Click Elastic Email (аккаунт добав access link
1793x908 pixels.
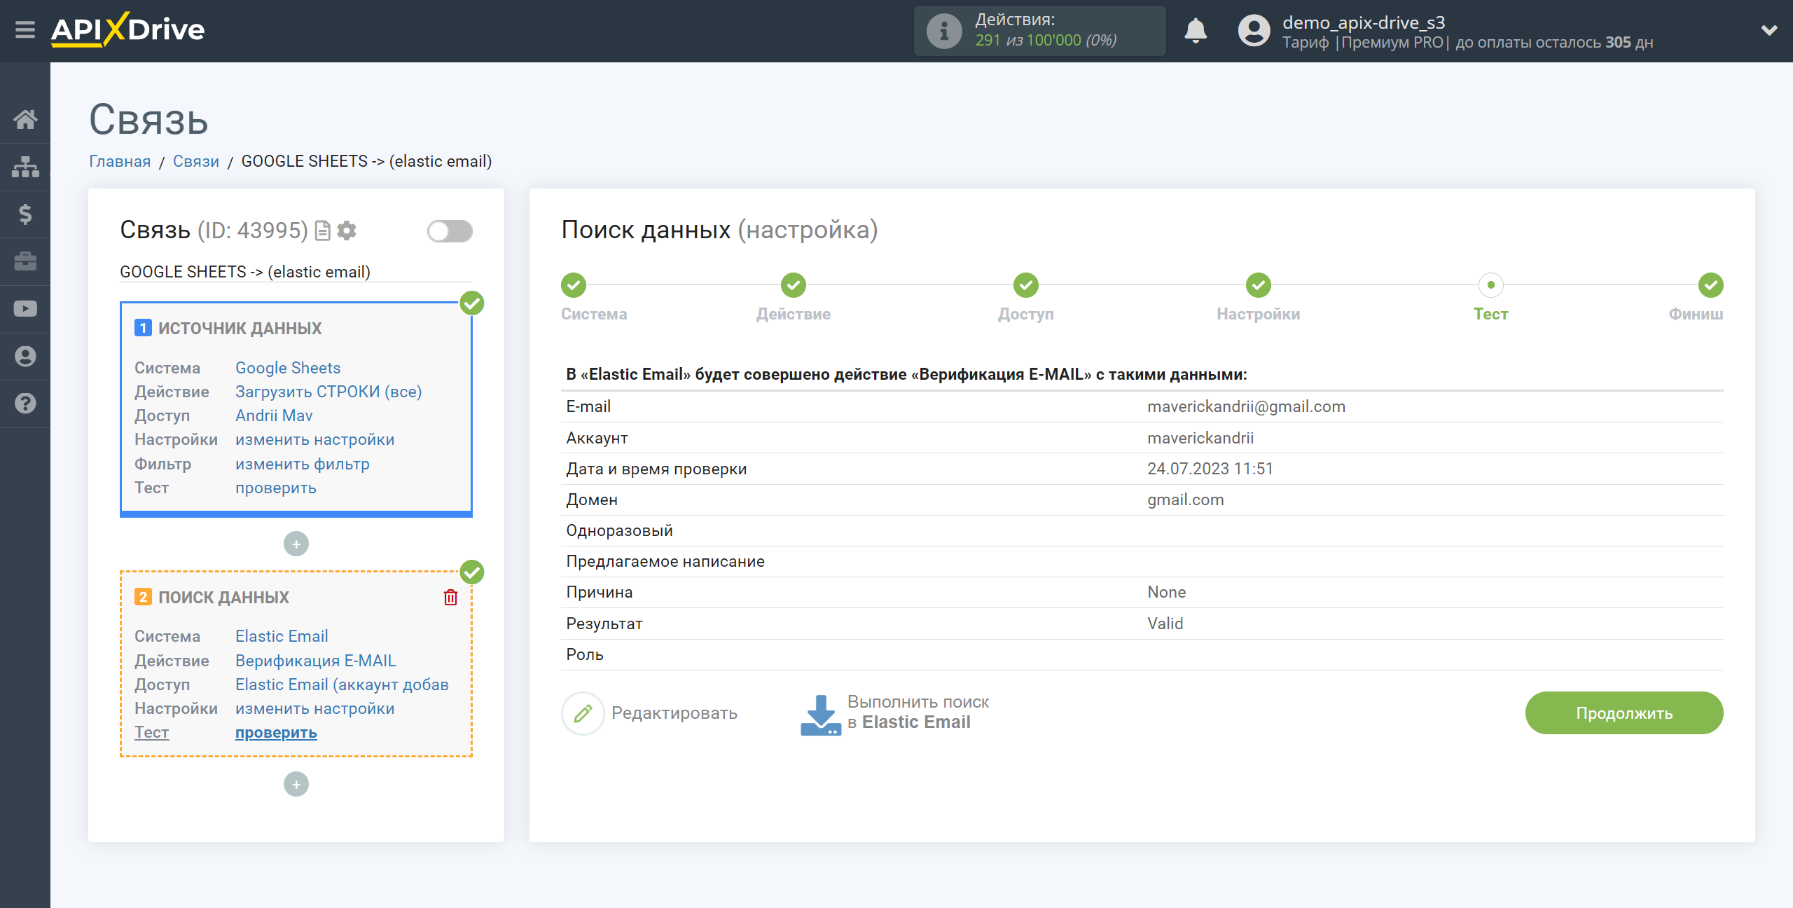point(342,685)
